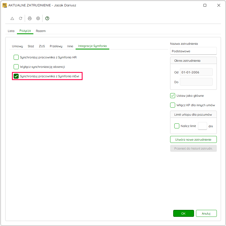
Task: Toggle the Ustaw jako główne checkbox
Action: pyautogui.click(x=173, y=96)
